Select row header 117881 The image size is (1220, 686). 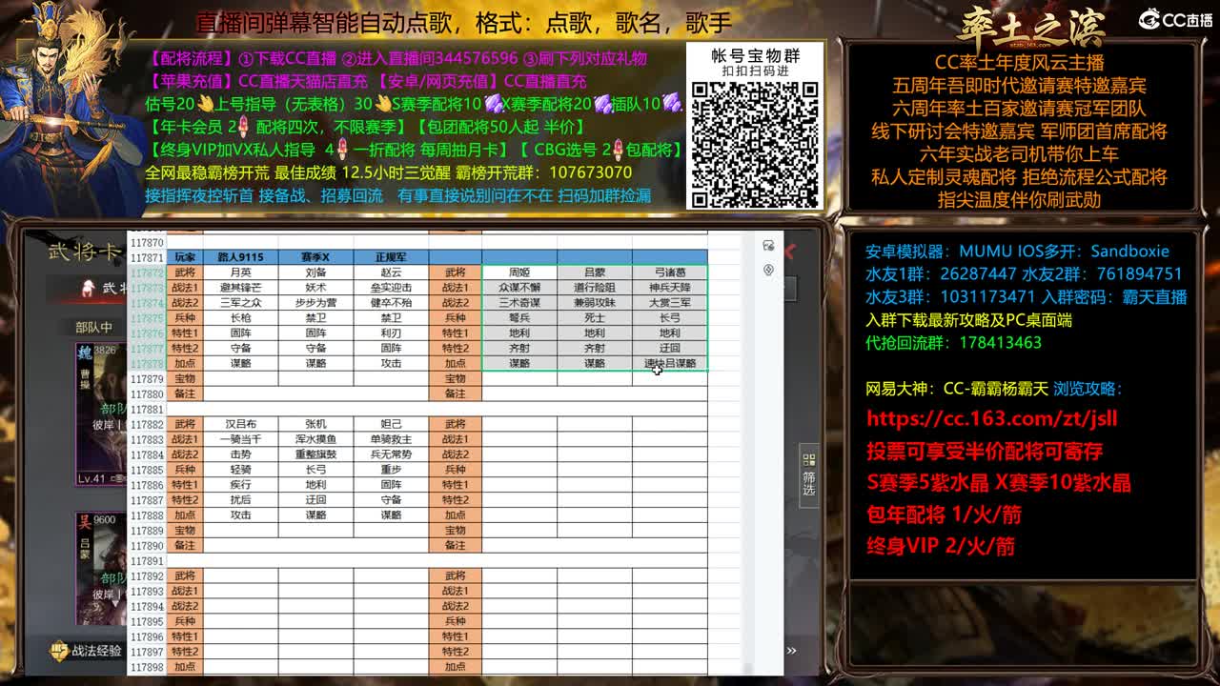147,410
